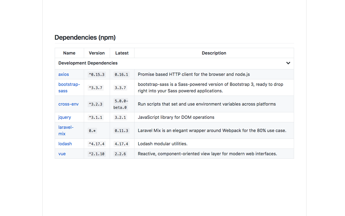
Task: Open the axios package link
Action: (x=64, y=74)
